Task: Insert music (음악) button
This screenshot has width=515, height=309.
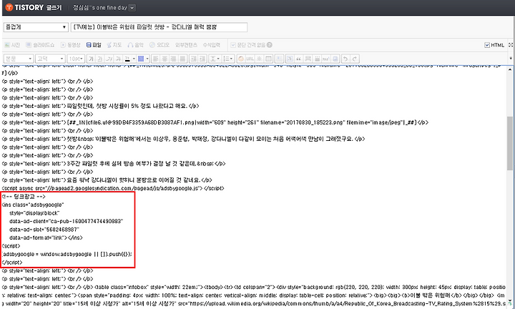Action: (136, 45)
